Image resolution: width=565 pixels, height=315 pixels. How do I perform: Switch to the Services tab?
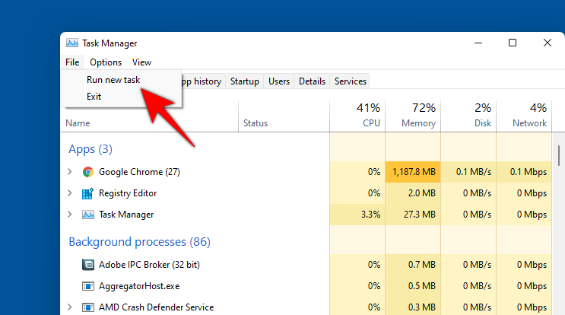click(x=351, y=81)
